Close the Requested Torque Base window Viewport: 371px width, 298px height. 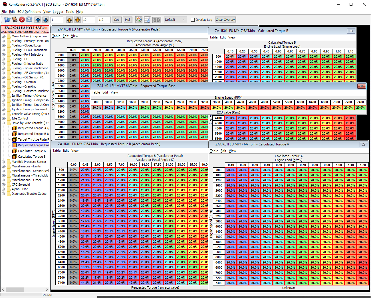361,86
